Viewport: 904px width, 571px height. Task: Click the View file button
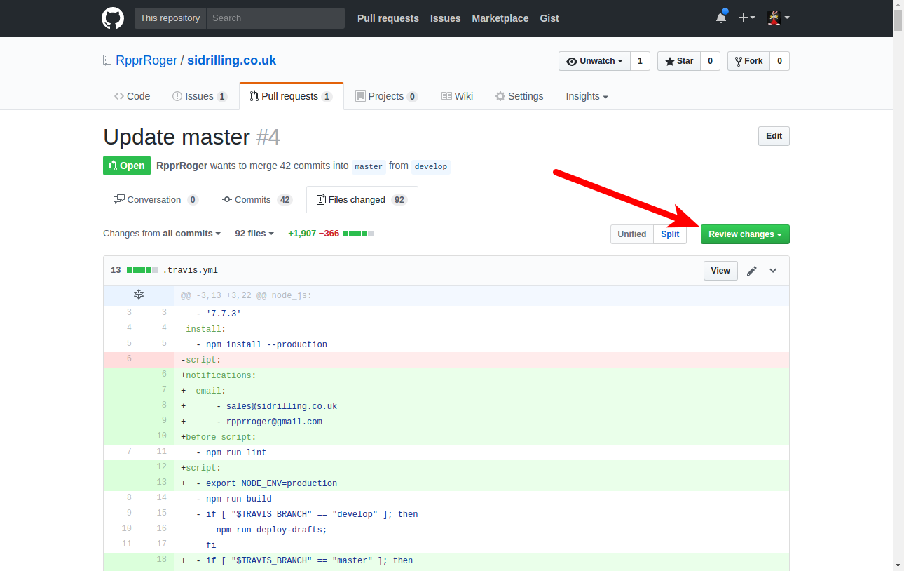(x=720, y=271)
